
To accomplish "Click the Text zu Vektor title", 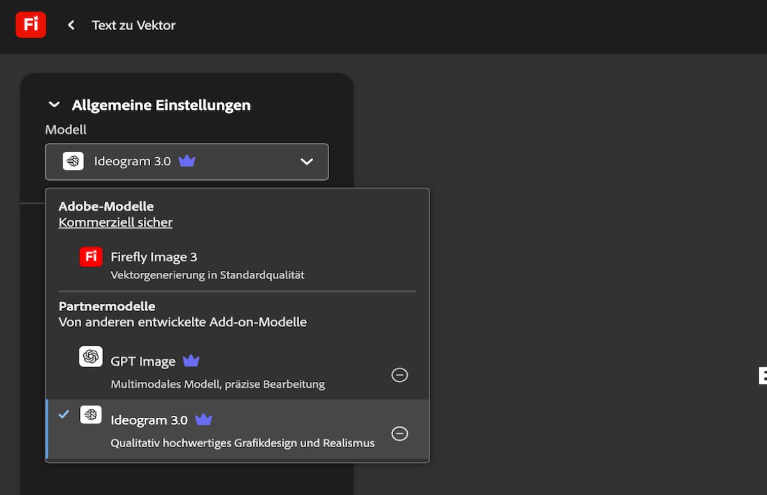I will click(x=134, y=25).
